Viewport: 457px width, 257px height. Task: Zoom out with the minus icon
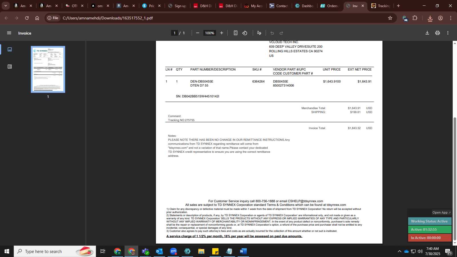(x=197, y=33)
